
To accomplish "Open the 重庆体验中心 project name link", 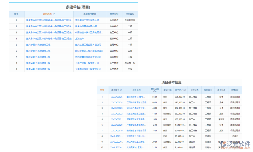I will [136, 97].
